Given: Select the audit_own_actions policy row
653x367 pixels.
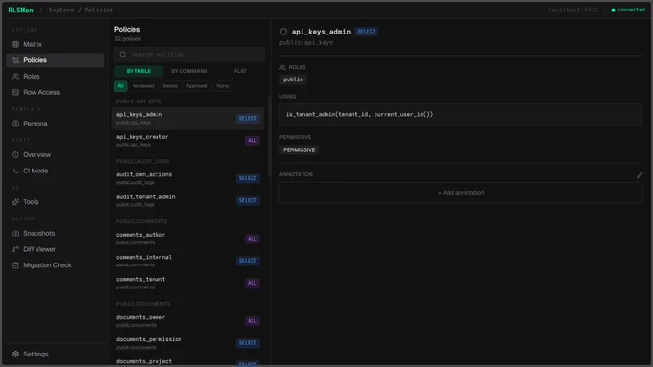Looking at the screenshot, I should [188, 178].
